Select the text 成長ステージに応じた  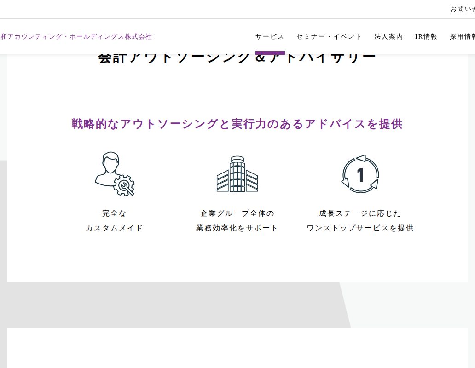(x=360, y=213)
